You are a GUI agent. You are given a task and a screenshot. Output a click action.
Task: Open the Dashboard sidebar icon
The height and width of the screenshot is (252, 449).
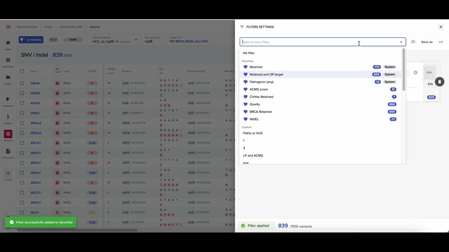[x=8, y=62]
